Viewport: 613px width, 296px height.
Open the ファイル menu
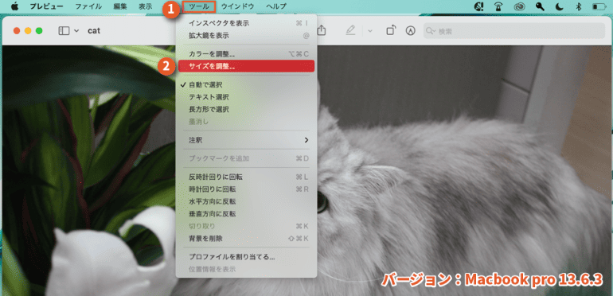[88, 6]
